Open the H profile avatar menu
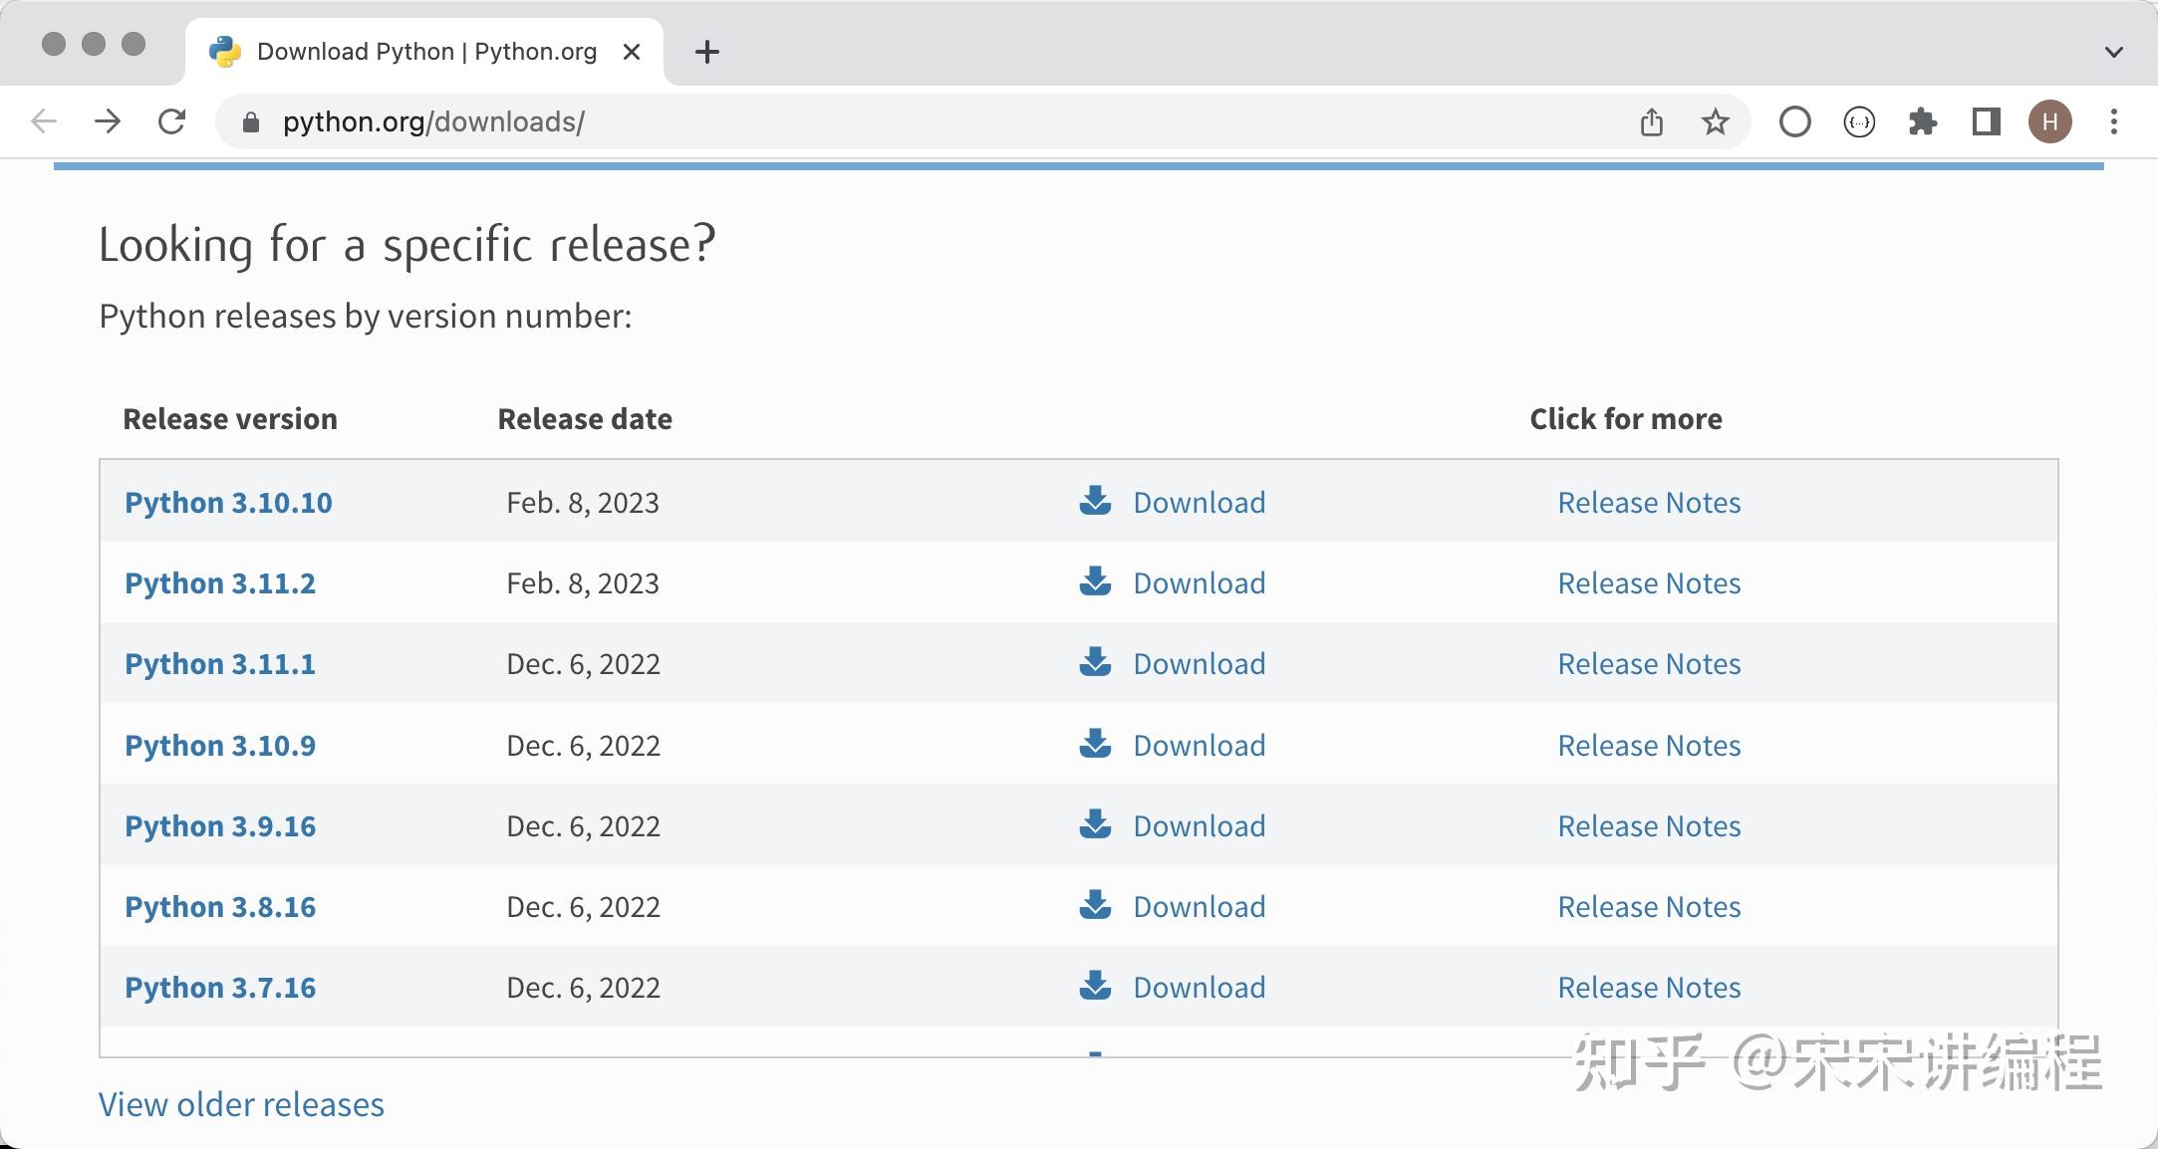 2049,121
